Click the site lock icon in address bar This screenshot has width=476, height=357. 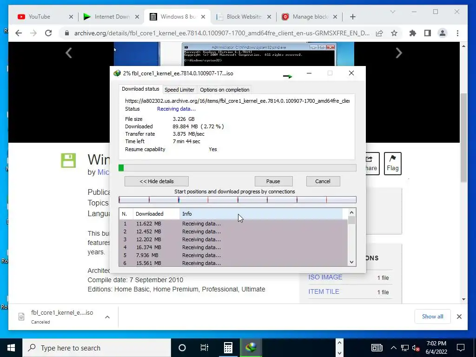pos(67,33)
